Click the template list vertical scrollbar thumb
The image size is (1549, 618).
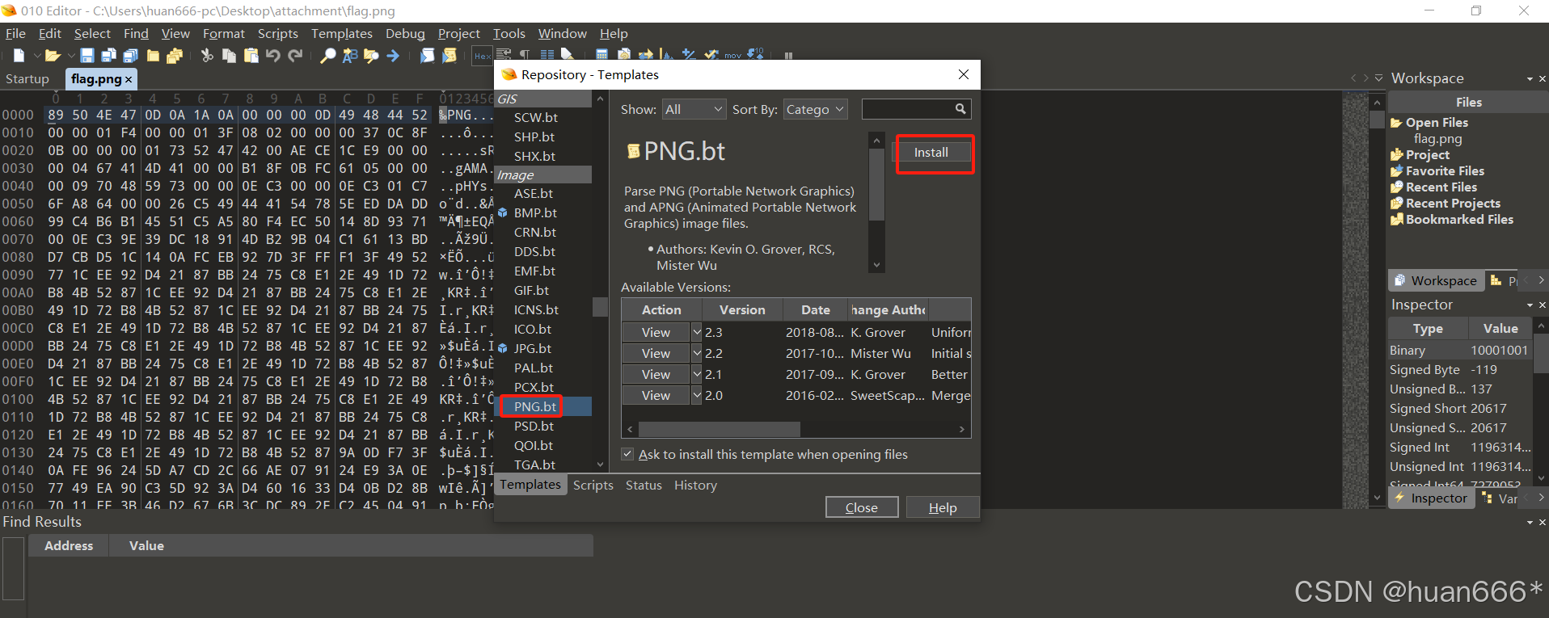(x=600, y=307)
